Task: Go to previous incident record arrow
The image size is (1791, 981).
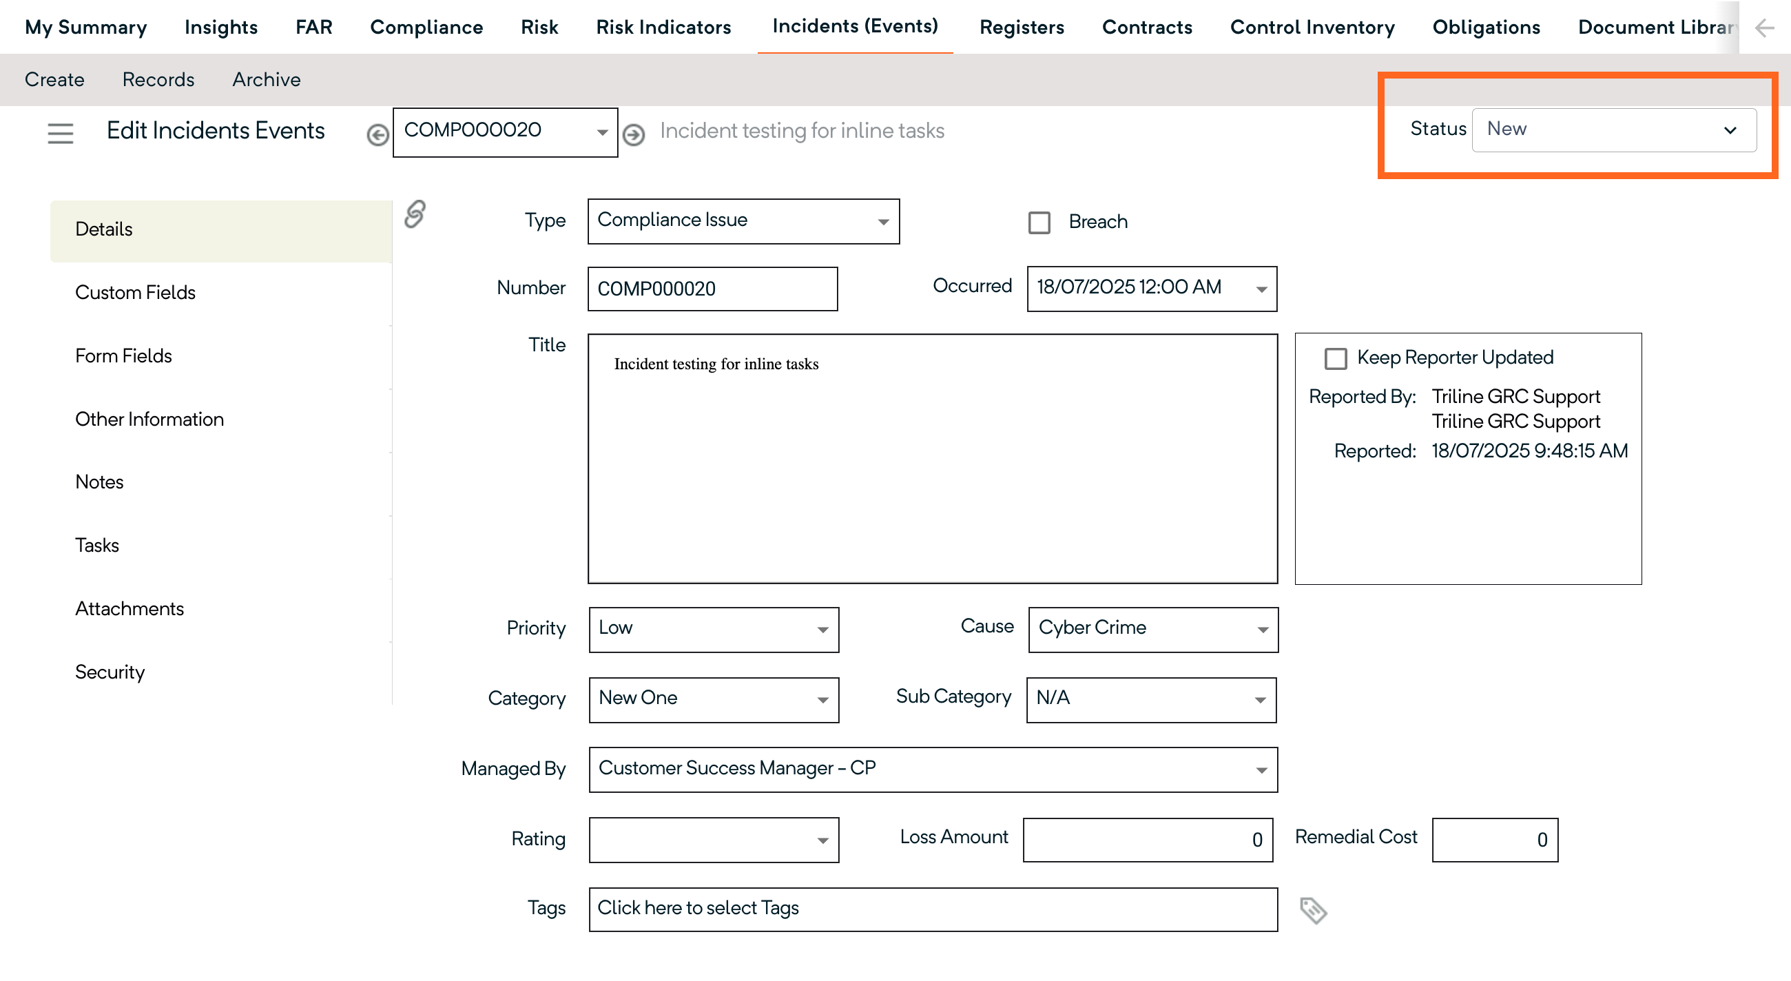Action: [x=377, y=135]
